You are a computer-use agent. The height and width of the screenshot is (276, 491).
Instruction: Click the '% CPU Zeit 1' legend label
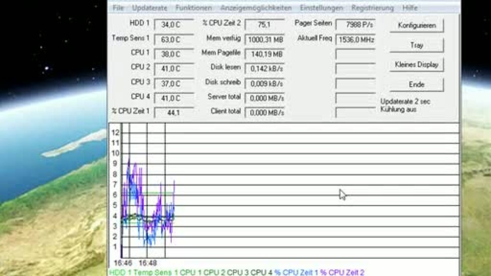pos(297,273)
